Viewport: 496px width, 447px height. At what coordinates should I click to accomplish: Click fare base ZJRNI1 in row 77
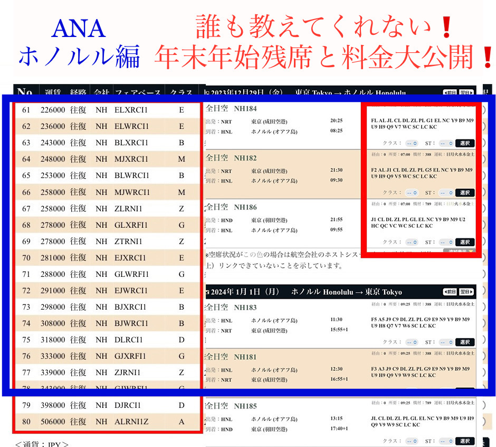(x=128, y=373)
